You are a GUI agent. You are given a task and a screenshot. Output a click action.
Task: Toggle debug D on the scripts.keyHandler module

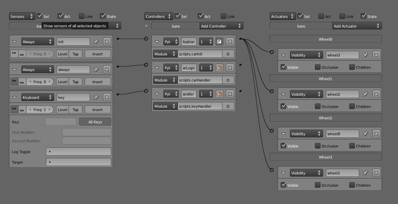tap(228, 106)
